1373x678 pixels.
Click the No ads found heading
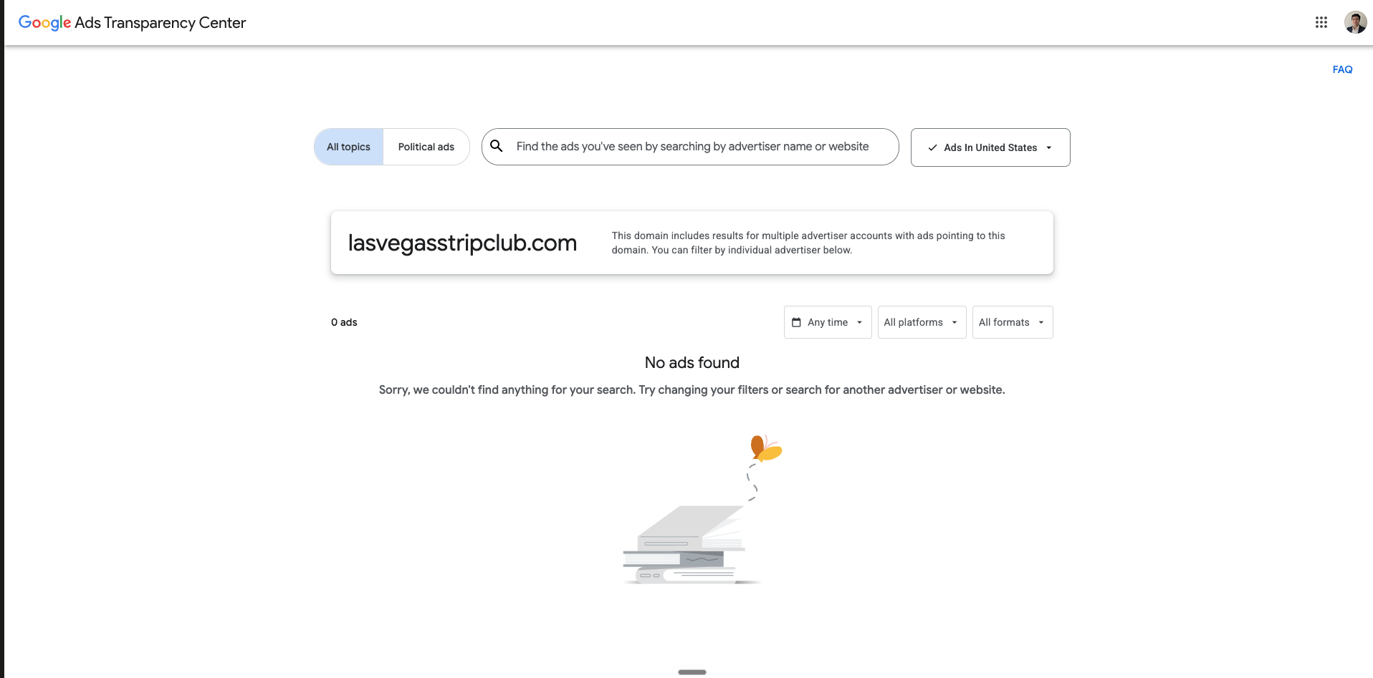692,362
